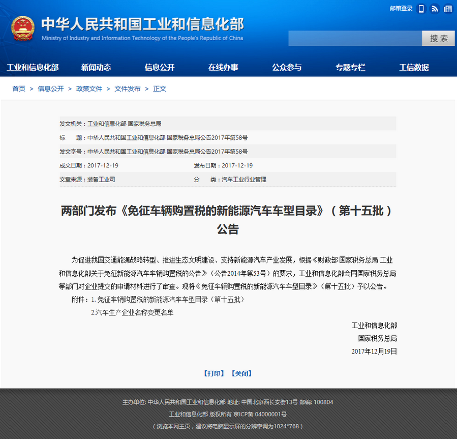This screenshot has width=457, height=439.
Task: Open the mobile version icon
Action: [421, 9]
